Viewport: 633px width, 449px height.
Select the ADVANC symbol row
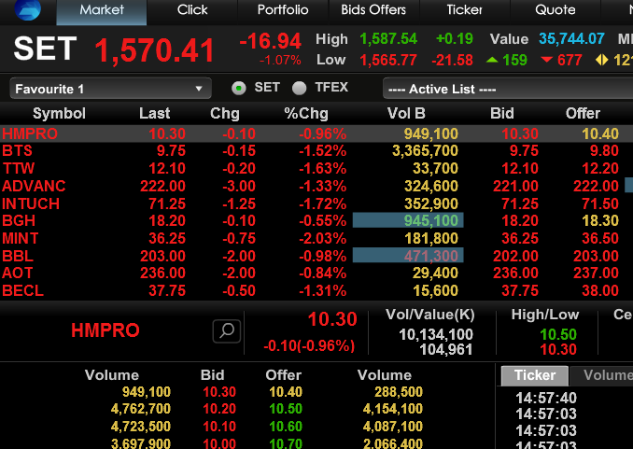34,186
